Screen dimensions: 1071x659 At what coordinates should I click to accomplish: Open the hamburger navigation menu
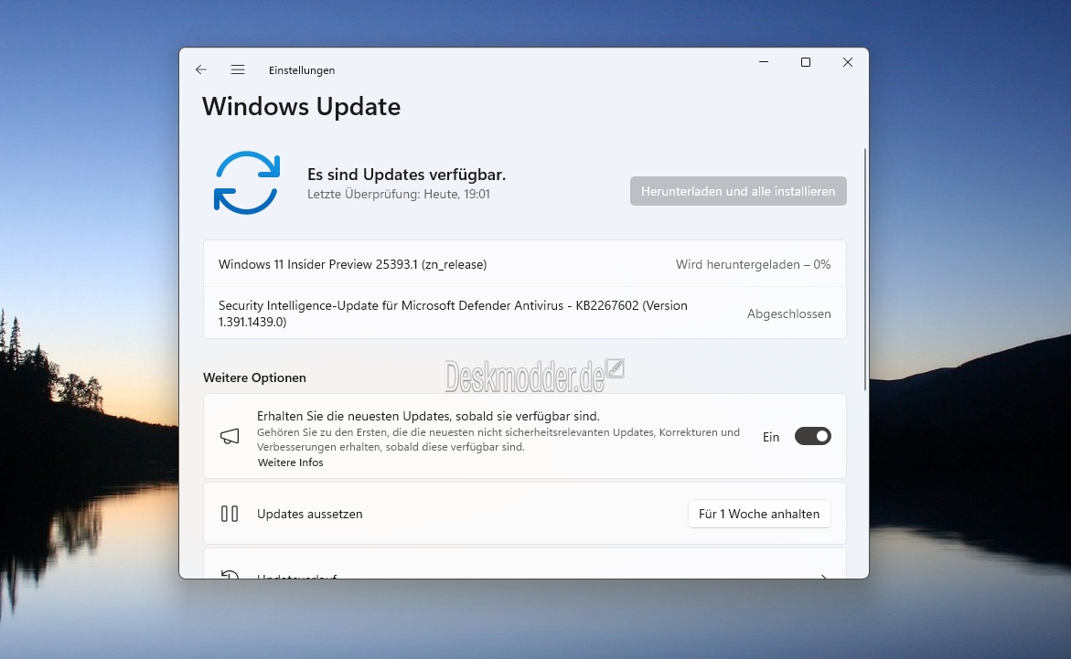click(238, 69)
